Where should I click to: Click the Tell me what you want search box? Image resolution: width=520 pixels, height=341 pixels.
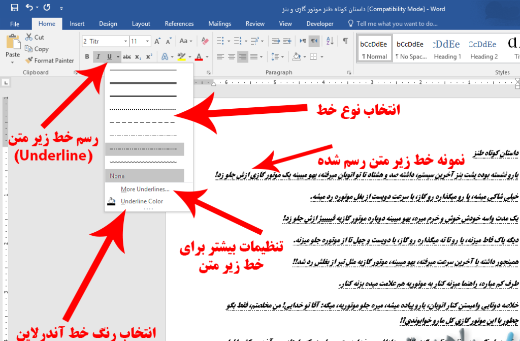[x=397, y=23]
